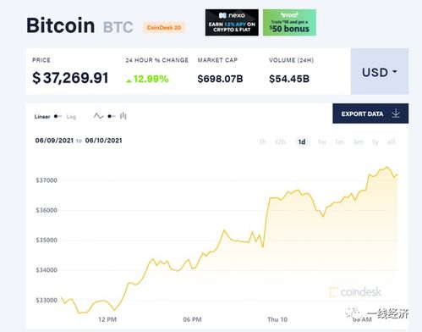Click the line chart icon
The width and height of the screenshot is (422, 332).
tap(98, 116)
